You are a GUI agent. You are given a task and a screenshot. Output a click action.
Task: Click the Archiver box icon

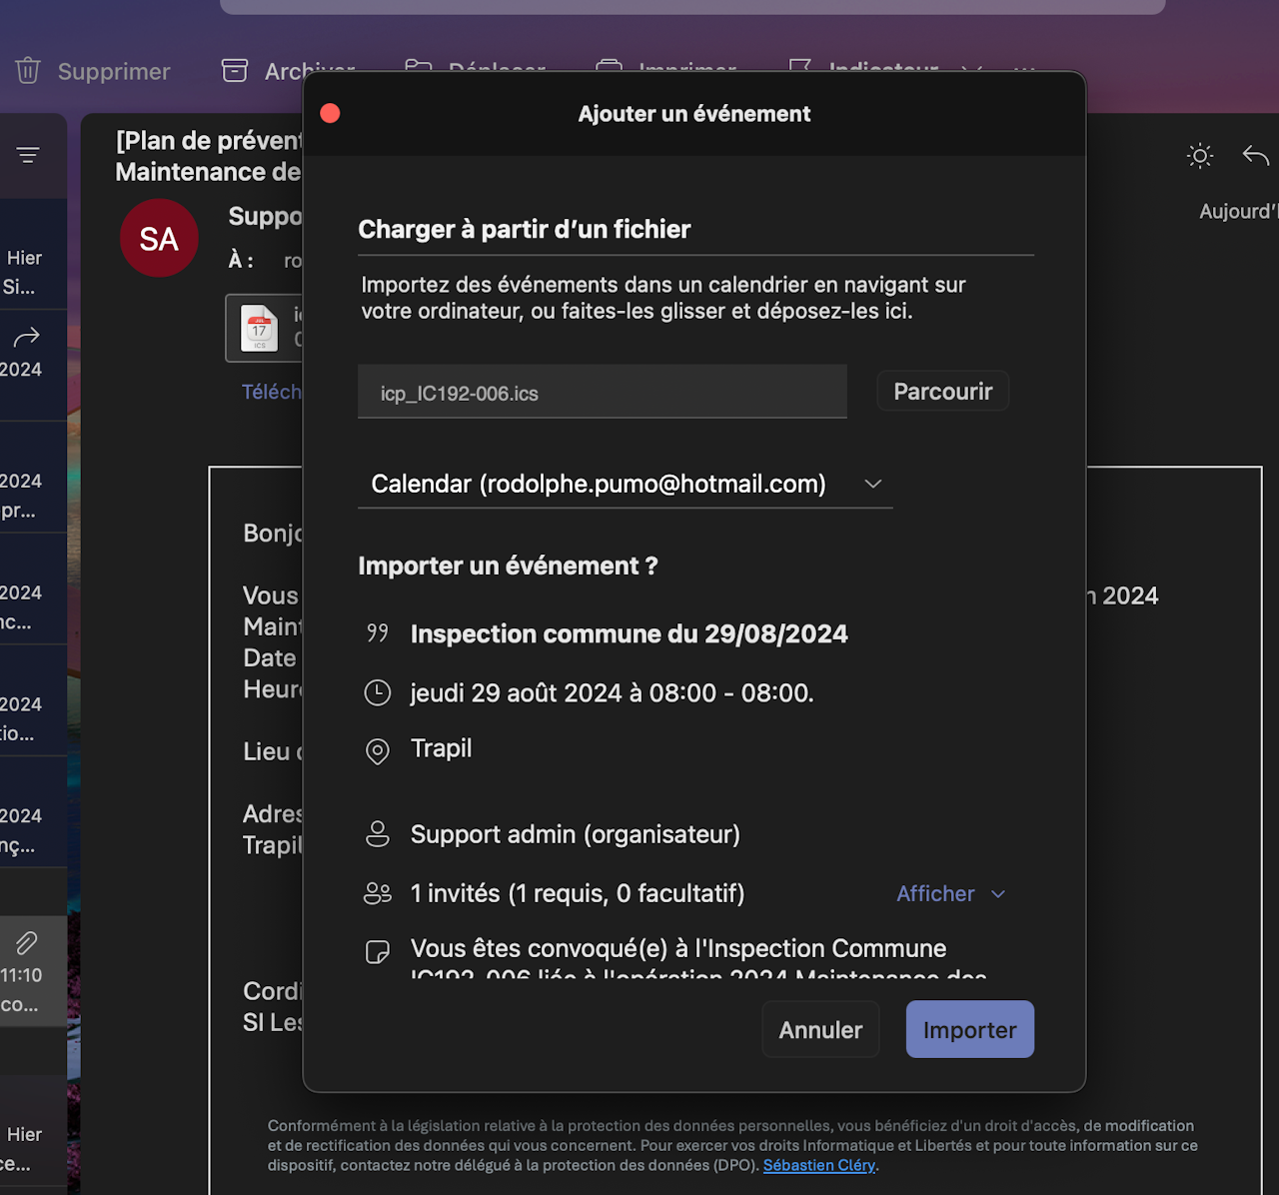[235, 71]
